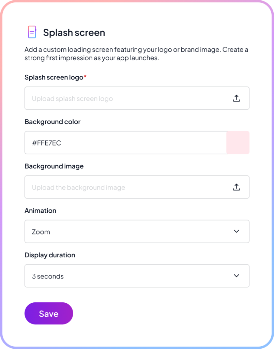The height and width of the screenshot is (349, 274).
Task: Click the splash screen description paragraph
Action: pyautogui.click(x=136, y=54)
